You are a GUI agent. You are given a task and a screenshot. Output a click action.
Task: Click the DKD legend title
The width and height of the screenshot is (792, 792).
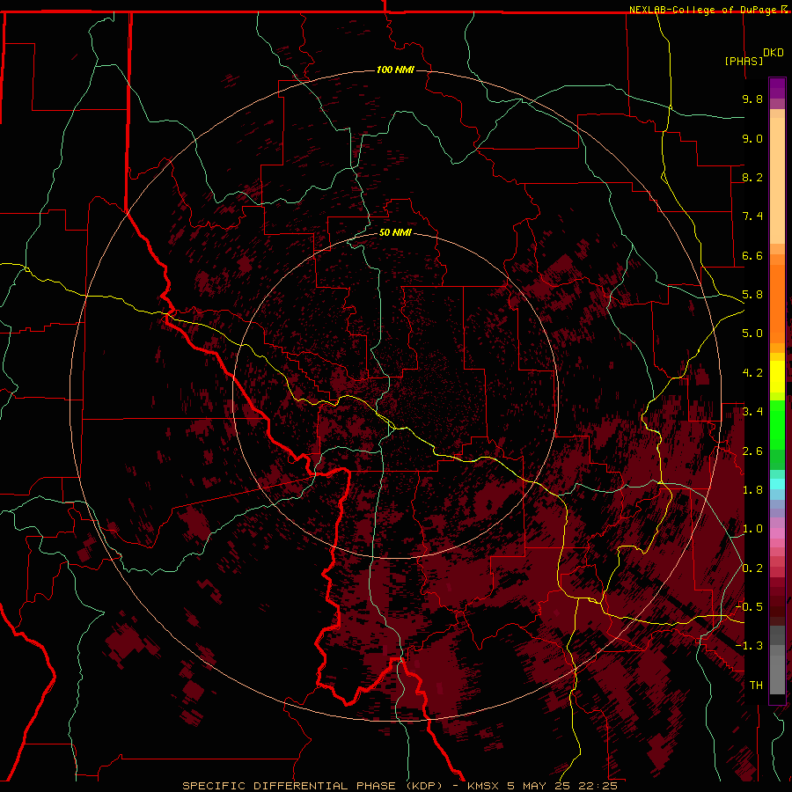point(774,53)
